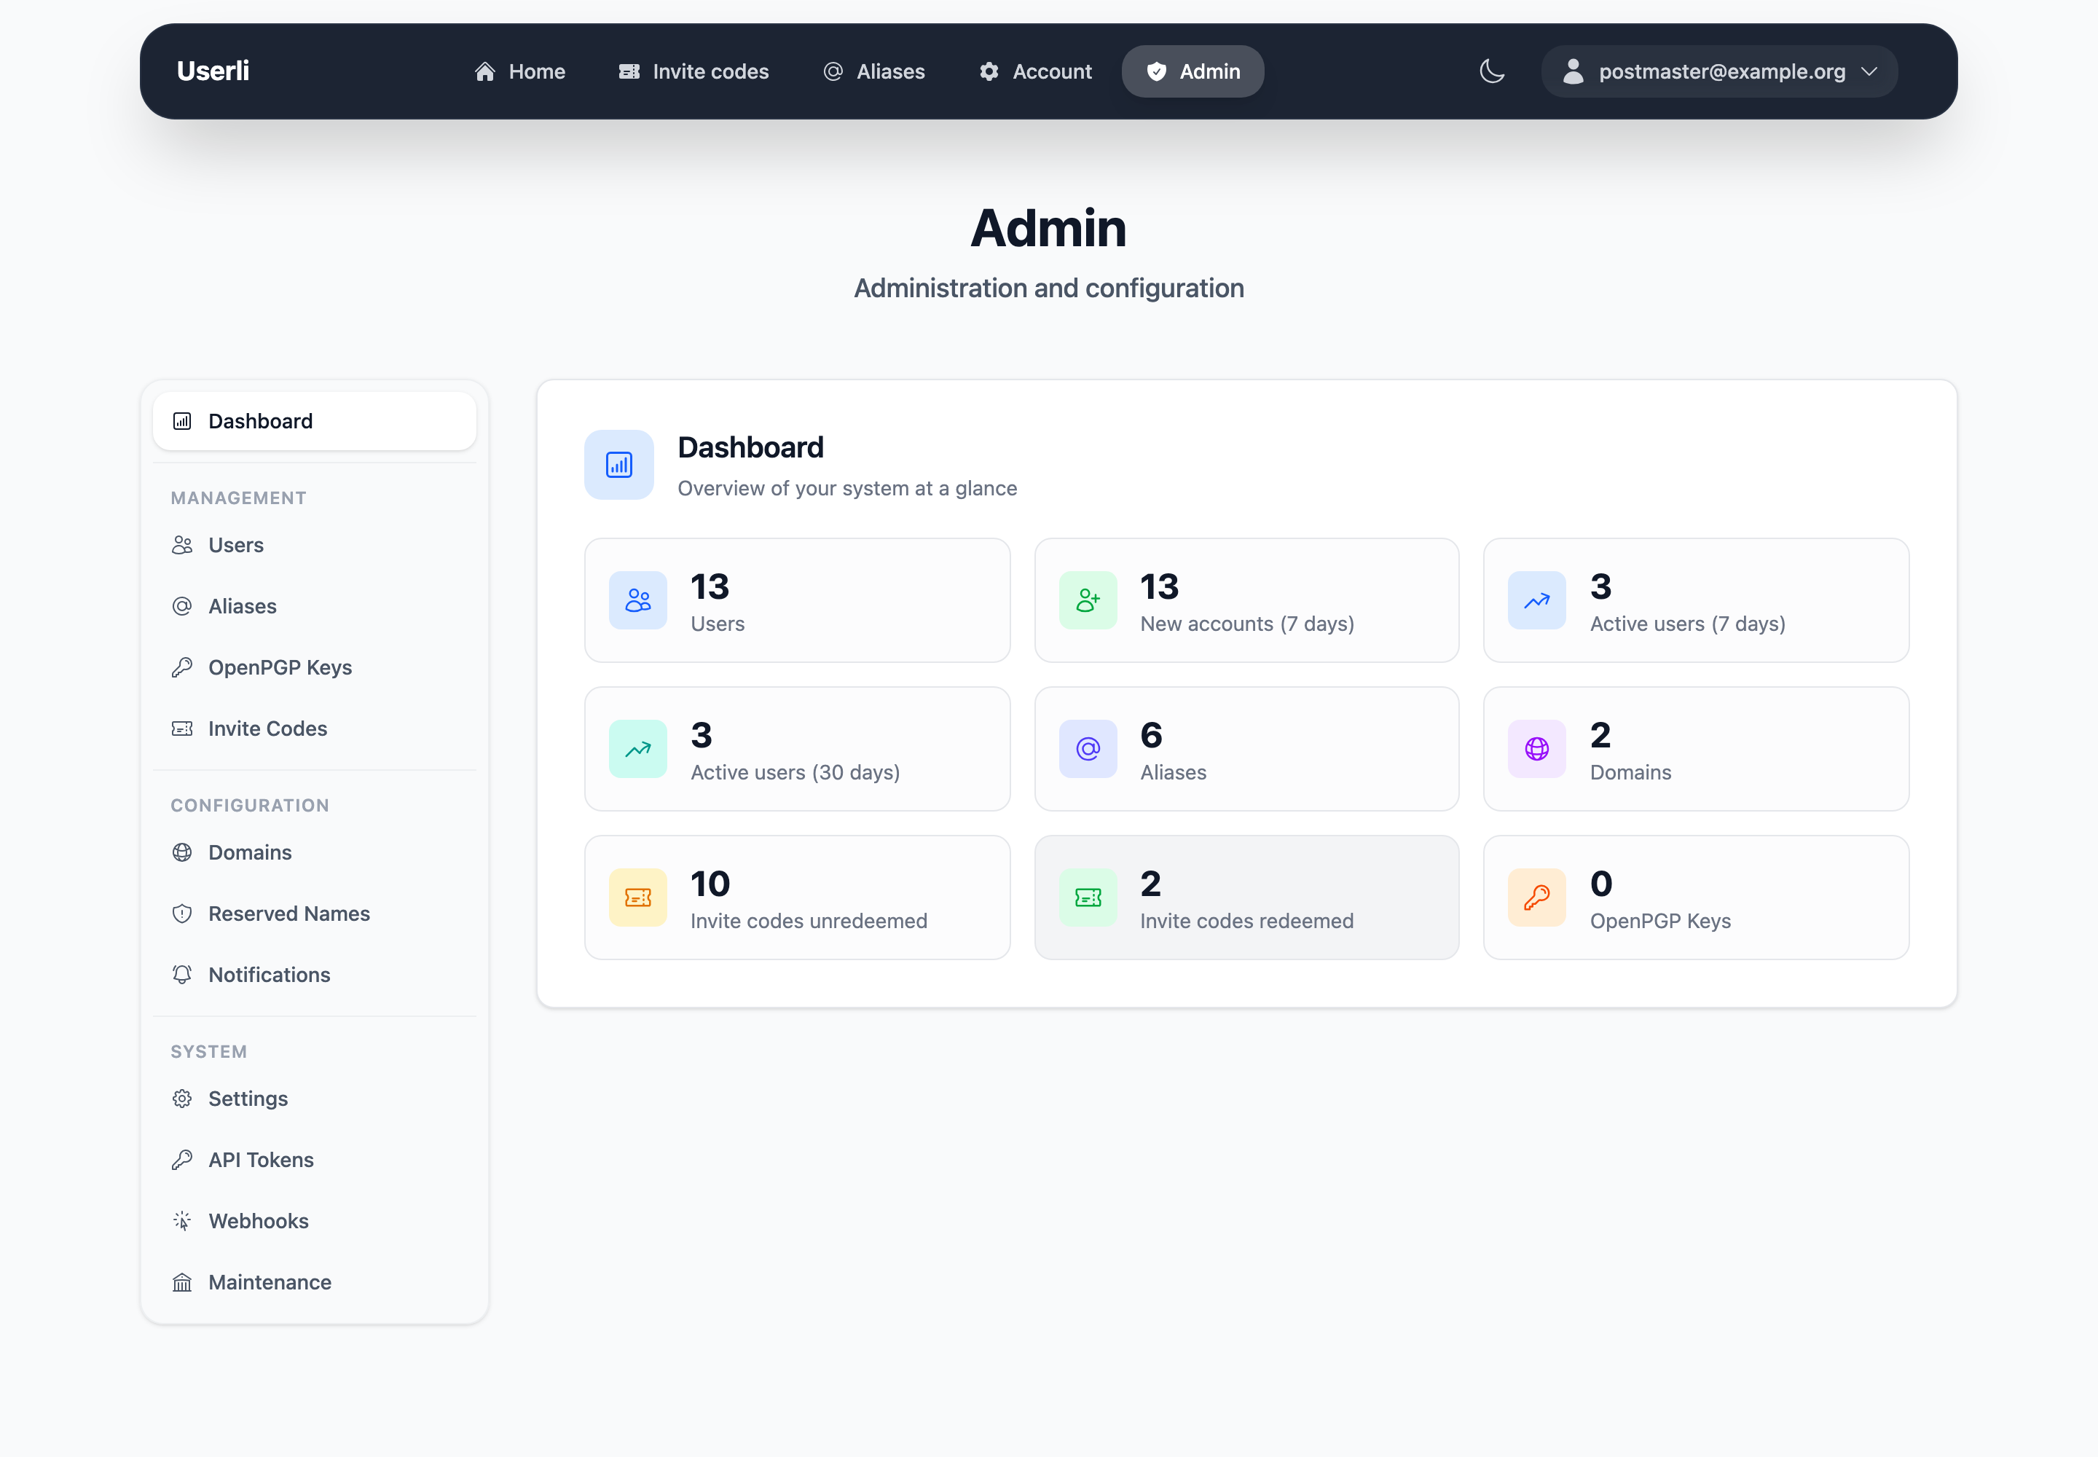Click the Dashboard sidebar item
Screen dimensions: 2098x1457
tap(315, 421)
